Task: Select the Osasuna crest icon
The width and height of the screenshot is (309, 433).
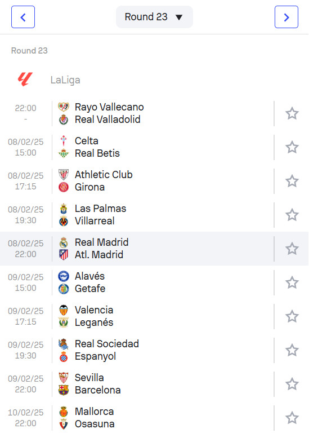Action: pos(64,424)
